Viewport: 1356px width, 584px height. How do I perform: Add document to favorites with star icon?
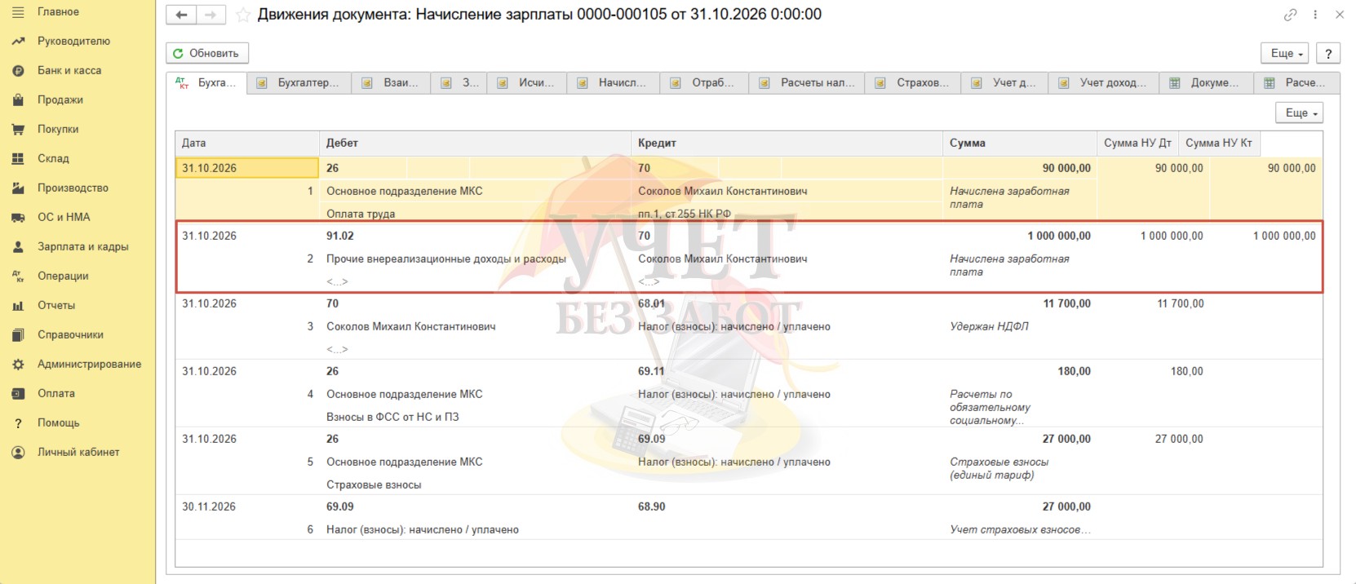coord(242,15)
